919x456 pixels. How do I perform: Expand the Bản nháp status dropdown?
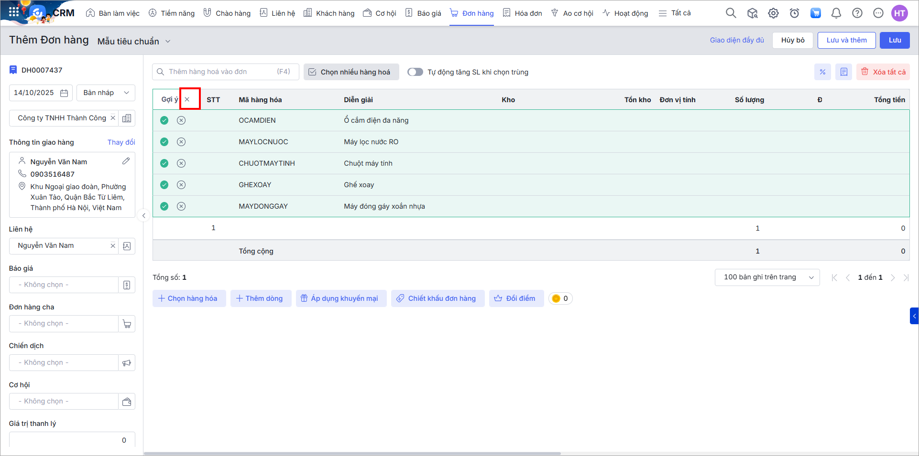tap(106, 93)
